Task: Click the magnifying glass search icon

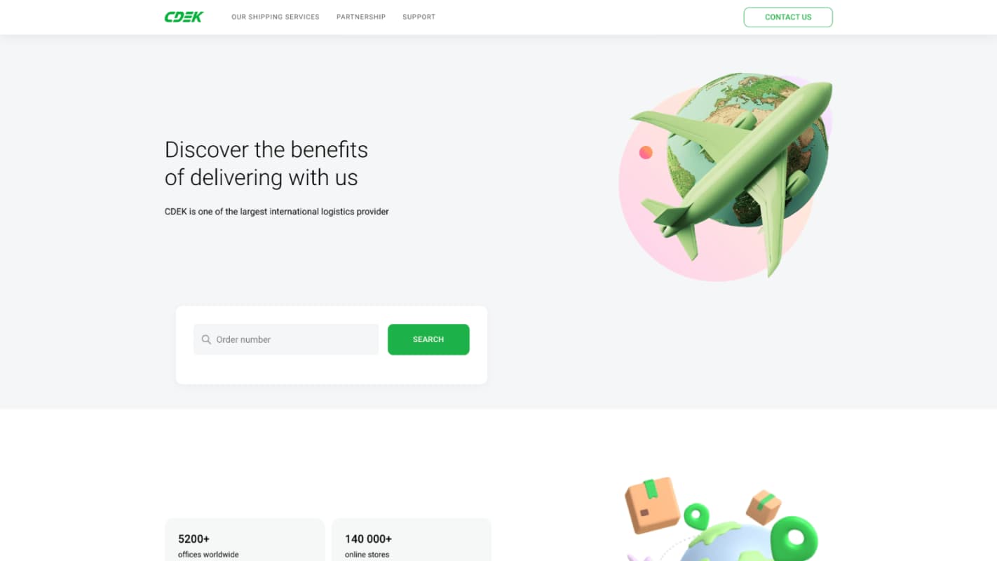Action: point(206,339)
